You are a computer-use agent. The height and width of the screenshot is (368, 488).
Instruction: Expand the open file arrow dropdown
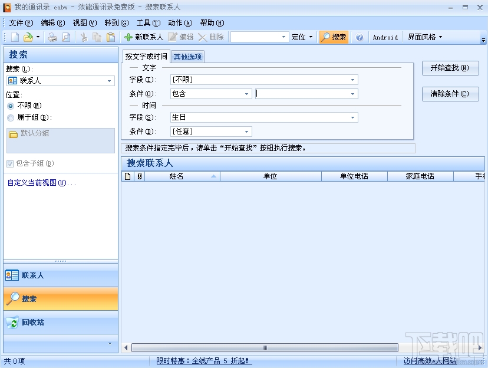[38, 37]
